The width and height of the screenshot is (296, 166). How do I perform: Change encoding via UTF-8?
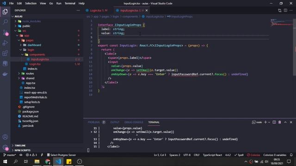click(x=187, y=155)
